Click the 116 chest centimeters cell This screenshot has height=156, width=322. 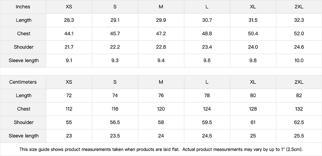115,109
